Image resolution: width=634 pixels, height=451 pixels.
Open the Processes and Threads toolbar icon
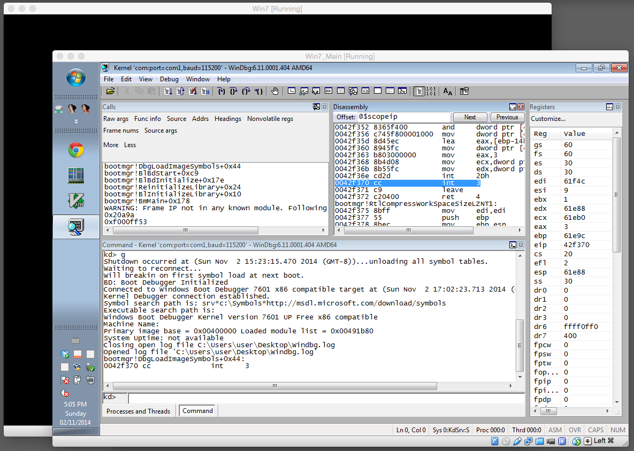point(390,91)
